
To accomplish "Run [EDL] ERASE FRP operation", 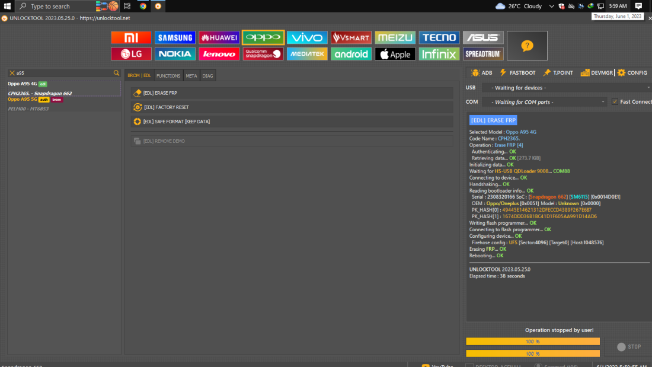I will click(292, 93).
